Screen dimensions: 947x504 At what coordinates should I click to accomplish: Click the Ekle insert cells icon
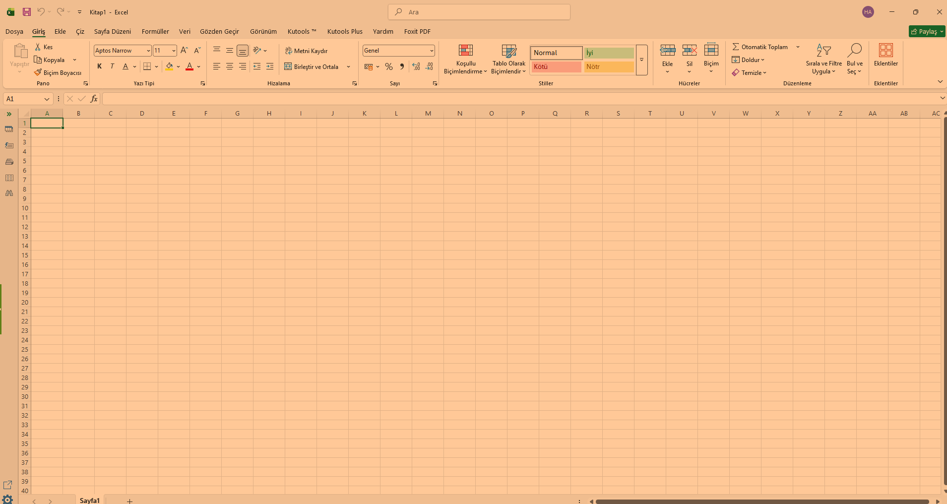pos(668,50)
